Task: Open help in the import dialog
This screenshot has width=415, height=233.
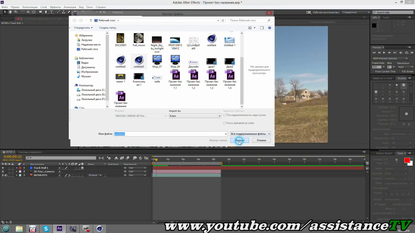Action: tap(270, 28)
